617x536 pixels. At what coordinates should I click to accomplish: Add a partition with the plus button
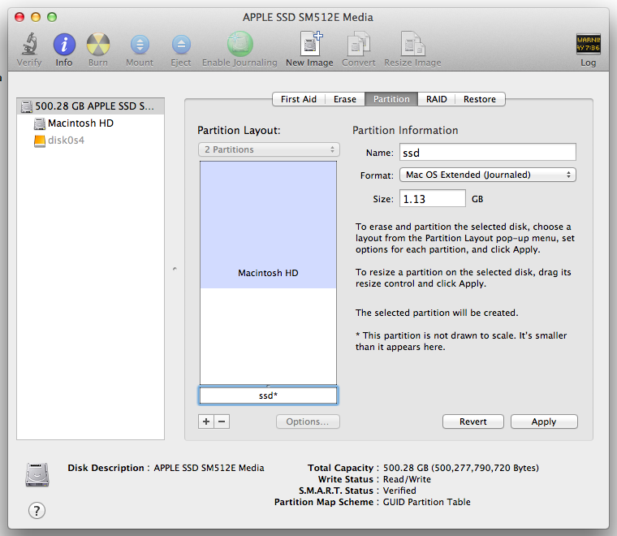coord(206,421)
